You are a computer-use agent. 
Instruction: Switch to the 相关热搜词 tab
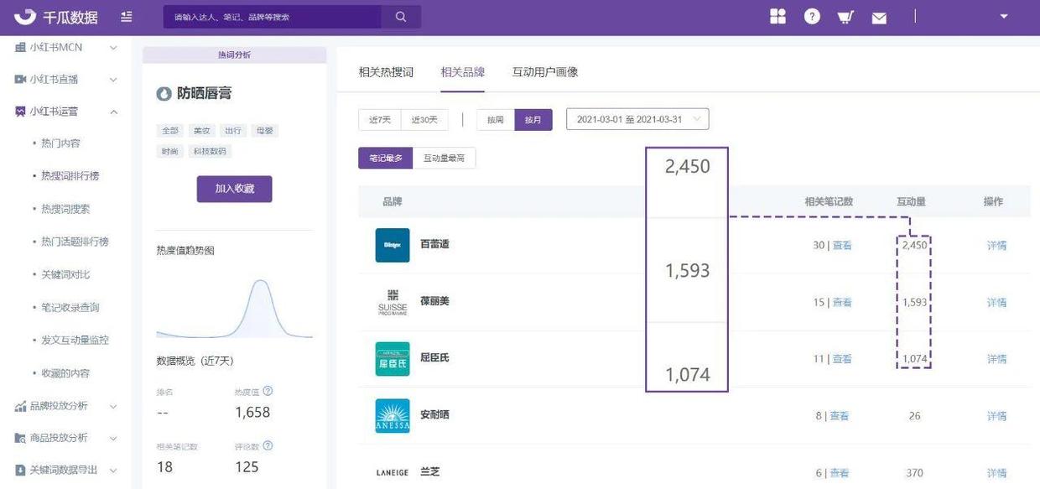[x=386, y=72]
